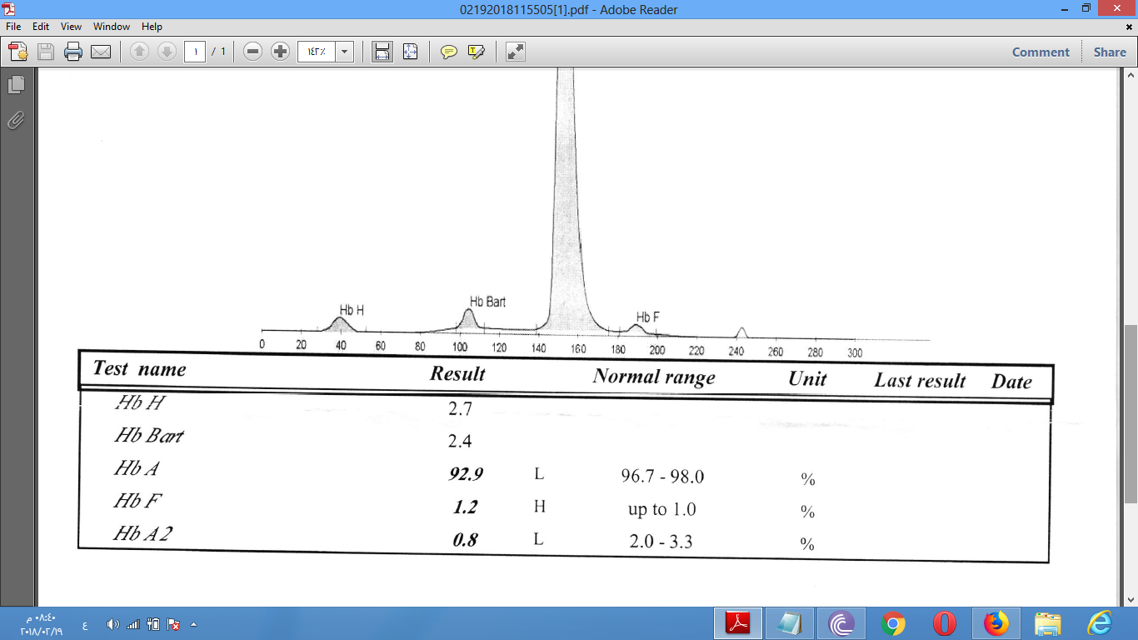Click the Action Center flag icon
This screenshot has width=1138, height=640.
(x=173, y=624)
